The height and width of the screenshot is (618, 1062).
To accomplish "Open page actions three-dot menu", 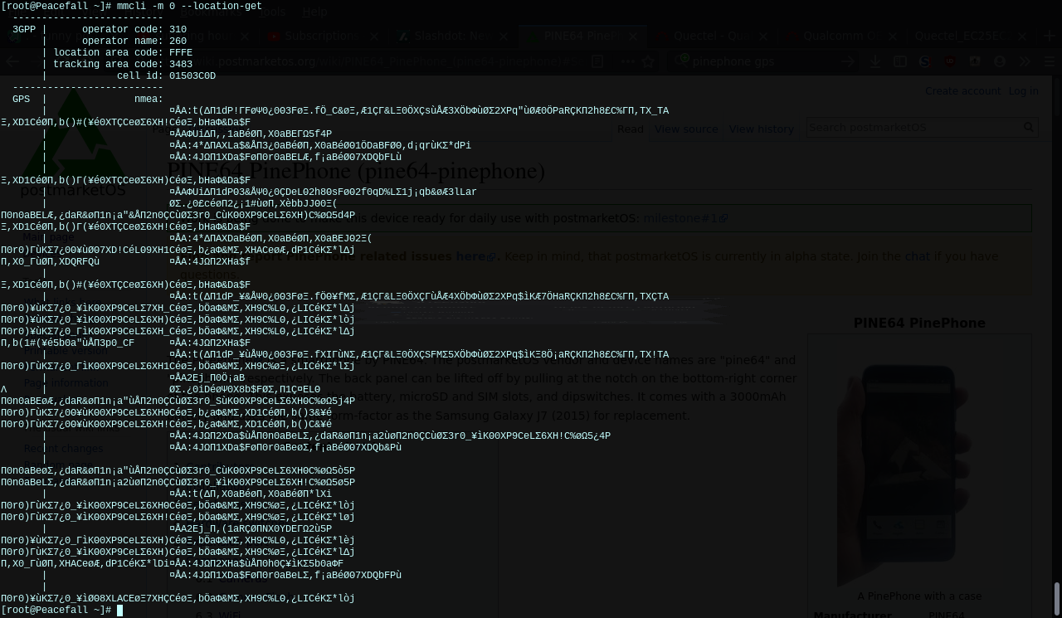I will tap(627, 61).
